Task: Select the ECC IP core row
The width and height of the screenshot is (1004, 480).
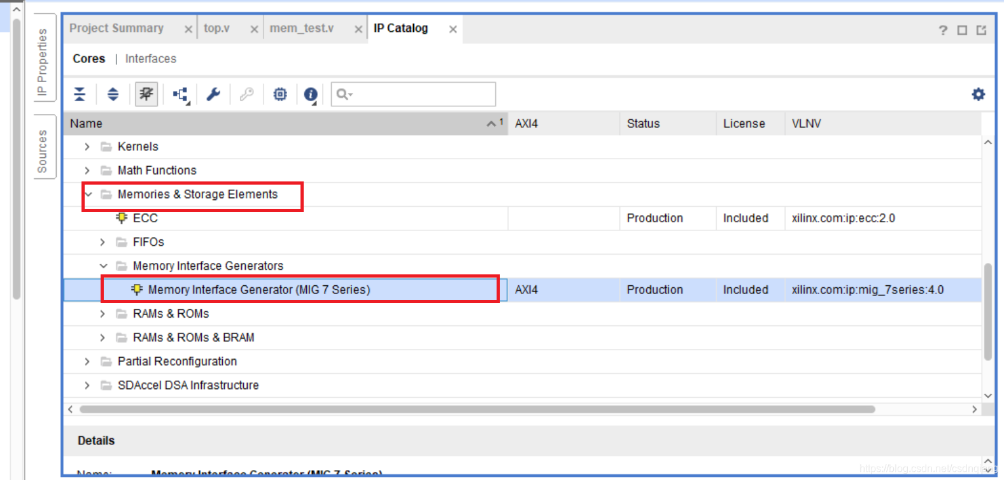Action: tap(522, 218)
